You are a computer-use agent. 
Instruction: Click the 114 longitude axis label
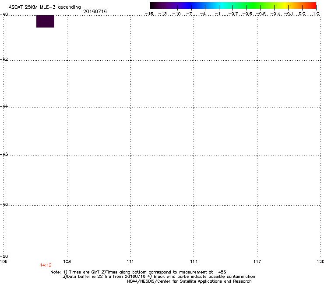click(x=194, y=262)
